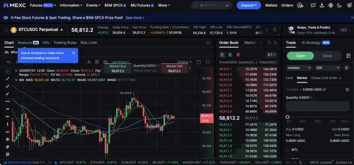This screenshot has height=165, width=354.
Task: Take chart snapshot with camera icon
Action: (105, 62)
